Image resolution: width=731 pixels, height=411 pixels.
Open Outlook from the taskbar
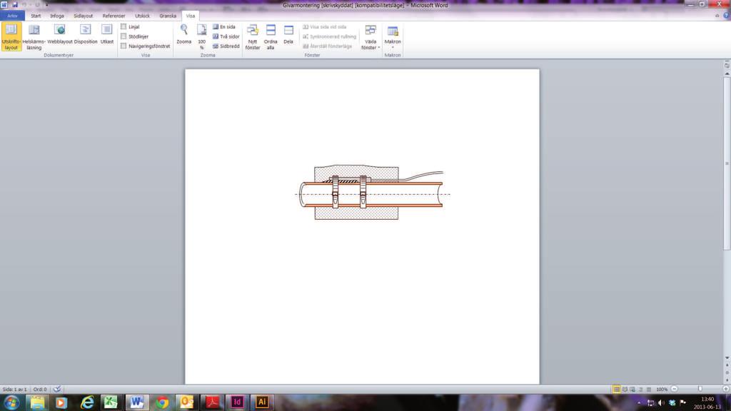(186, 402)
